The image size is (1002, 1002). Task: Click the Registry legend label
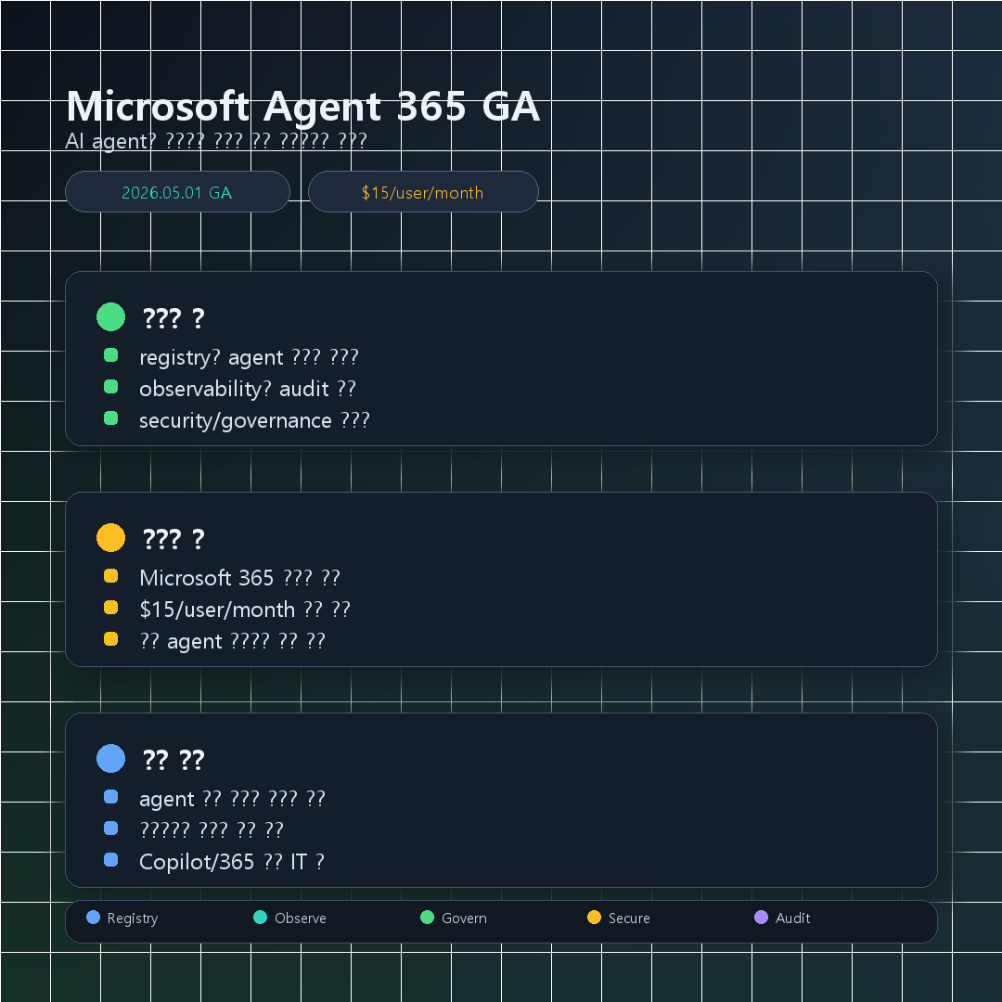tap(133, 918)
